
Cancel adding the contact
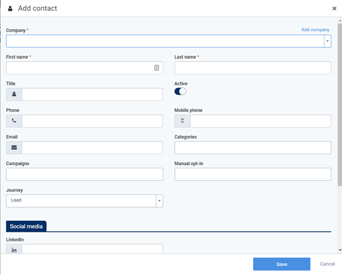[x=327, y=264]
